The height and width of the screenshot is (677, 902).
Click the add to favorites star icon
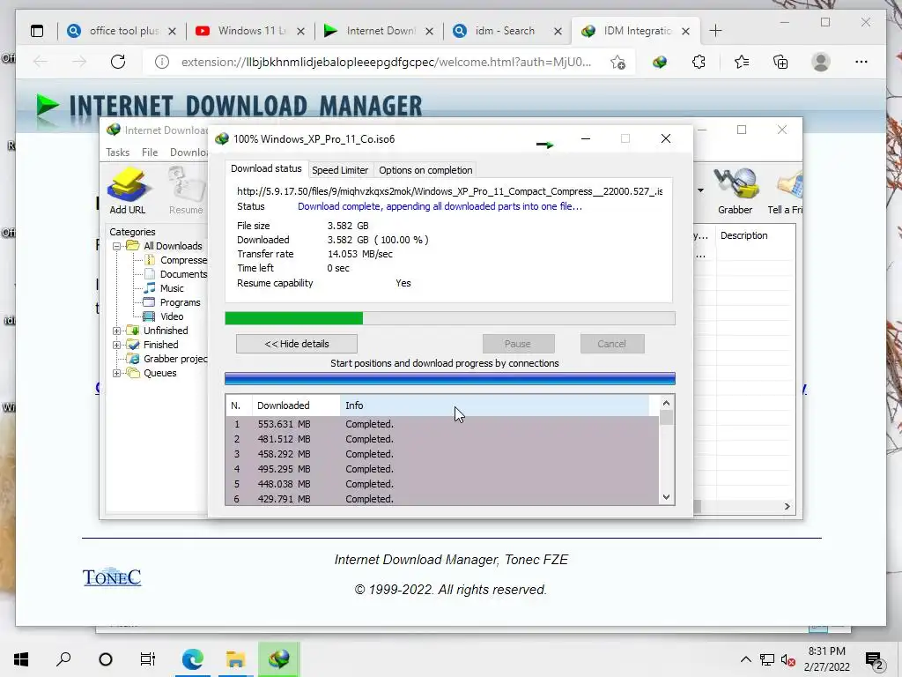617,63
